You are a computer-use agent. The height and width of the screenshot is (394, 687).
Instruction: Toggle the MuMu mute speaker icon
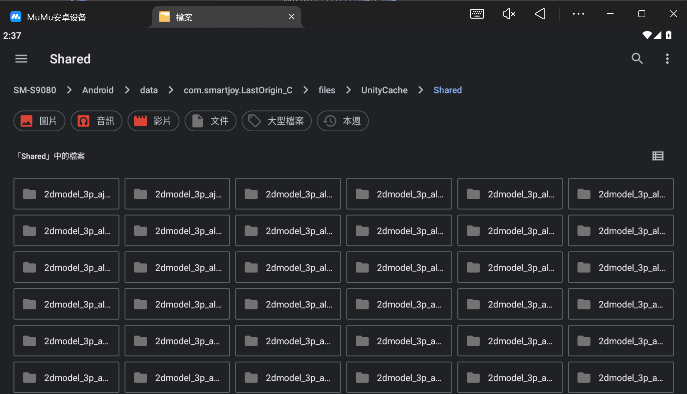[x=509, y=14]
